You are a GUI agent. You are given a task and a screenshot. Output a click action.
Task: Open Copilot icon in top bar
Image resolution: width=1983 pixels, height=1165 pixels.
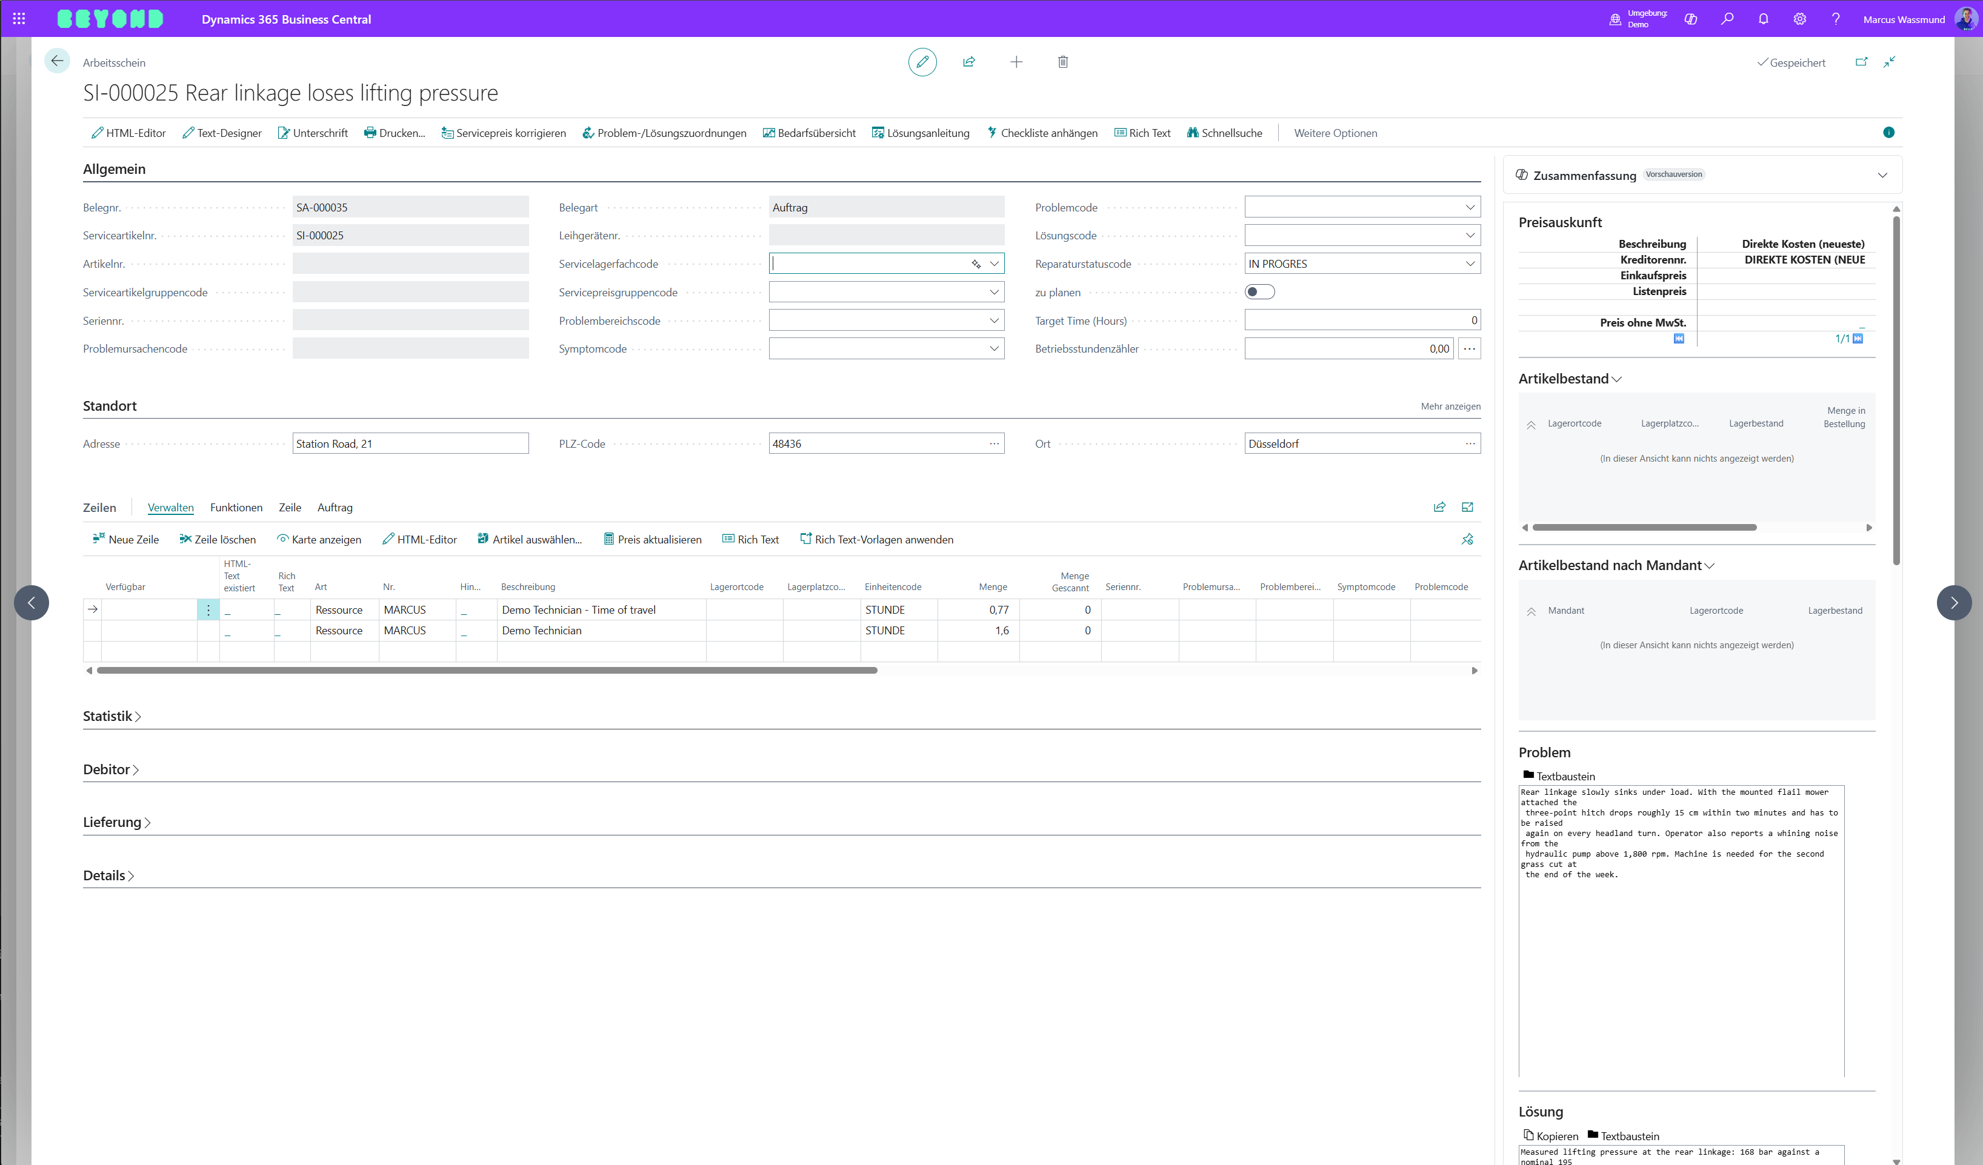pos(1690,19)
